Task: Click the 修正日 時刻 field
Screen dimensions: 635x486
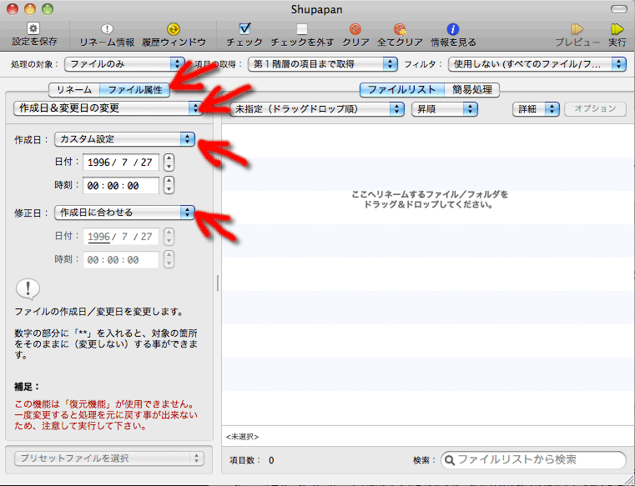Action: (x=121, y=260)
